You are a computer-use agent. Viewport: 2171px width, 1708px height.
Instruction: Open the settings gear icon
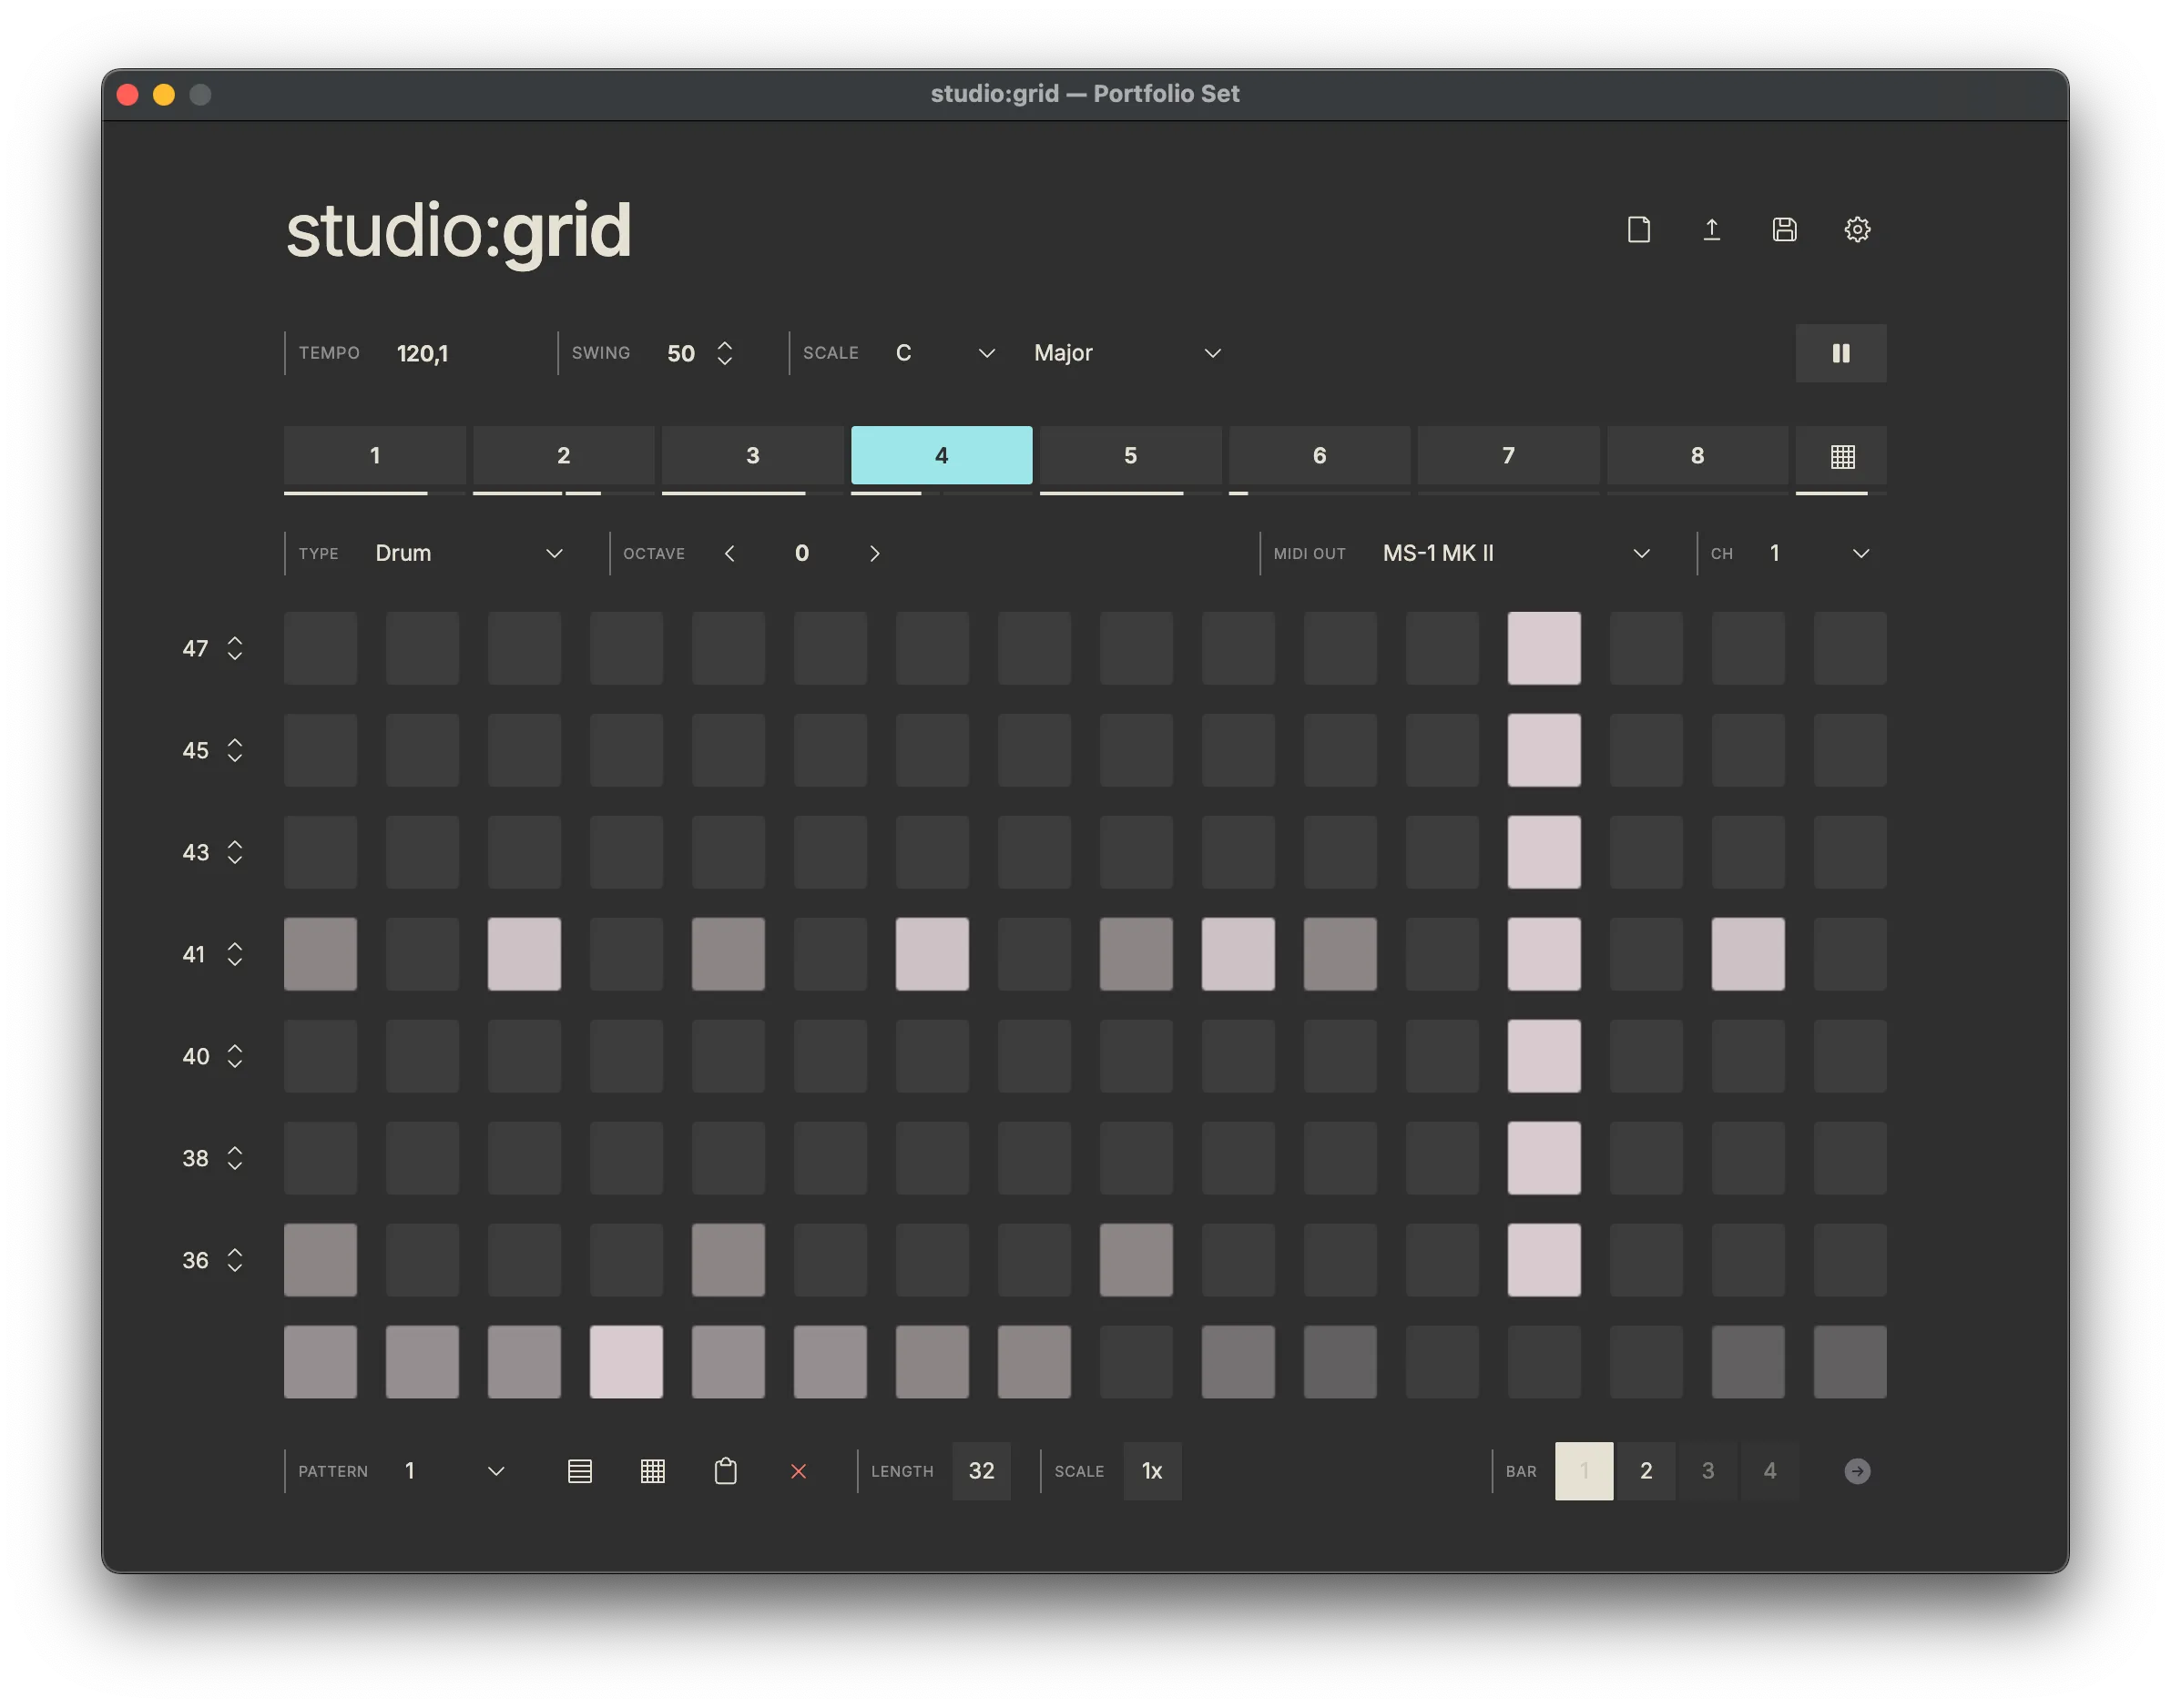[1857, 230]
